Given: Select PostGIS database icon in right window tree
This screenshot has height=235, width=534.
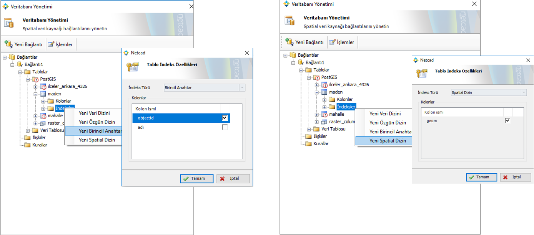Looking at the screenshot, I should [317, 77].
